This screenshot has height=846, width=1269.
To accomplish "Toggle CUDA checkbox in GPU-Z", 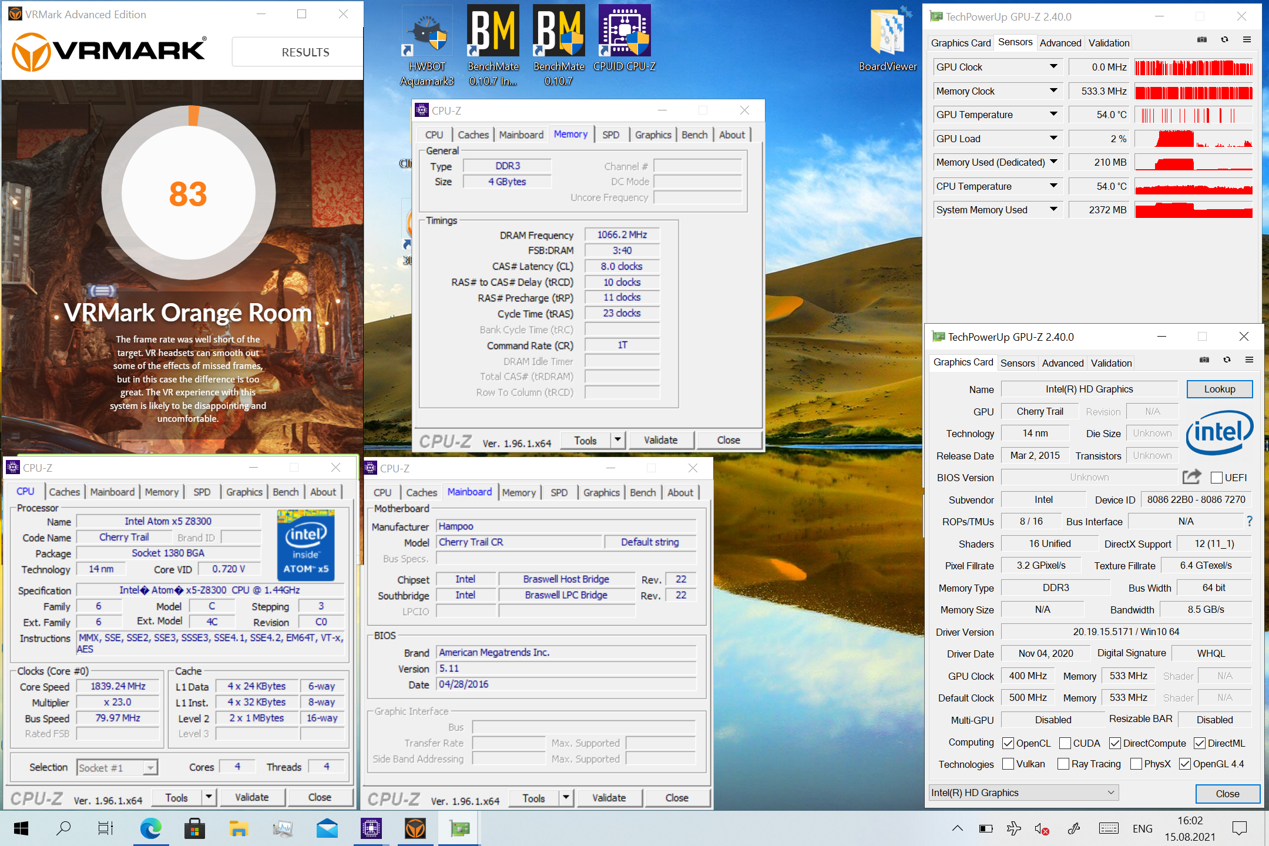I will (x=1065, y=743).
